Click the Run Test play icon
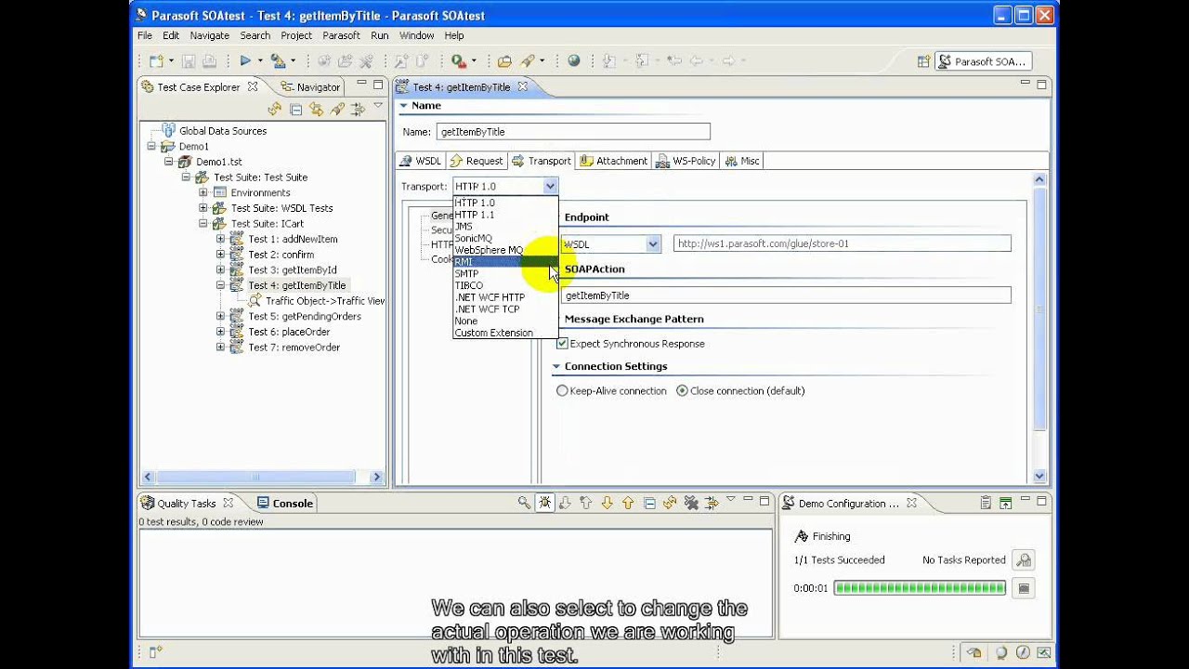 [x=245, y=60]
